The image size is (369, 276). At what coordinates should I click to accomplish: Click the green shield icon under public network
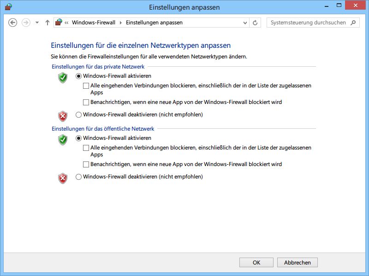tap(63, 140)
